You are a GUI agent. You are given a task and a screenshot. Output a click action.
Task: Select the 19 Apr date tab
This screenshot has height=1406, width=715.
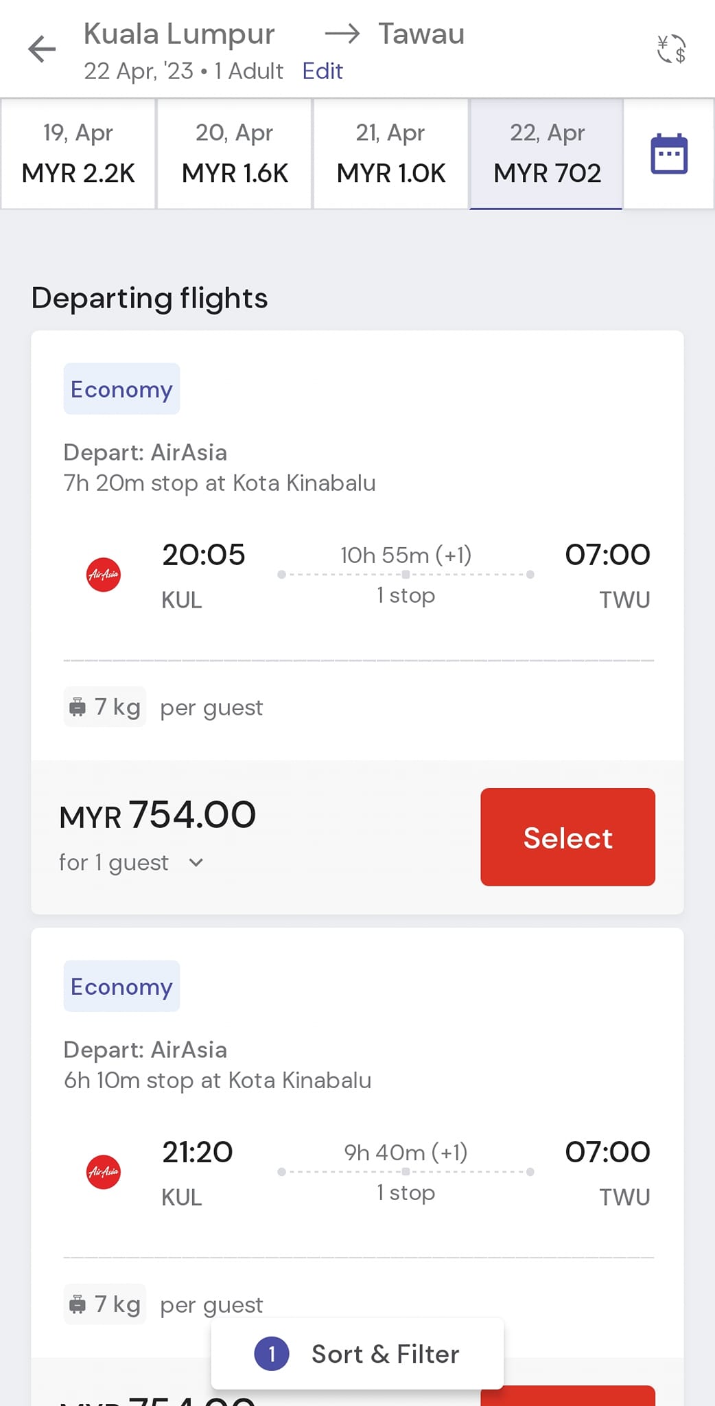(78, 154)
